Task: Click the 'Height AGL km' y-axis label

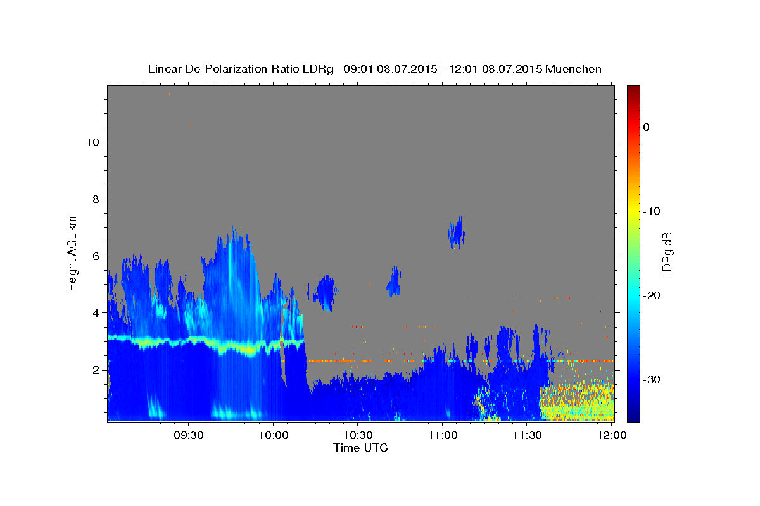Action: click(73, 252)
